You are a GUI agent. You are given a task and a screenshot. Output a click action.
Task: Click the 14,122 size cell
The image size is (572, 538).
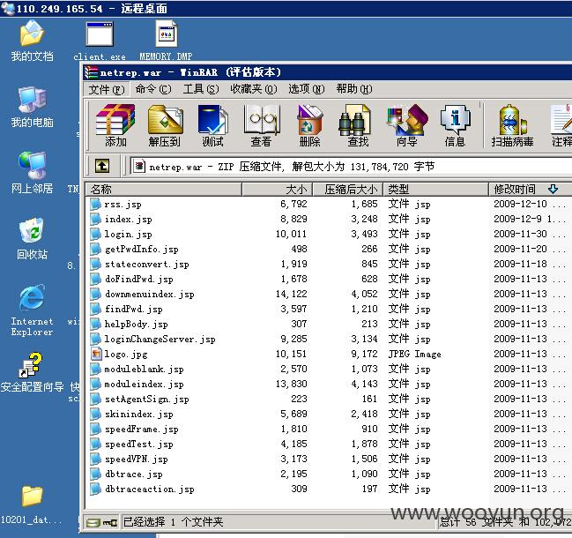291,294
